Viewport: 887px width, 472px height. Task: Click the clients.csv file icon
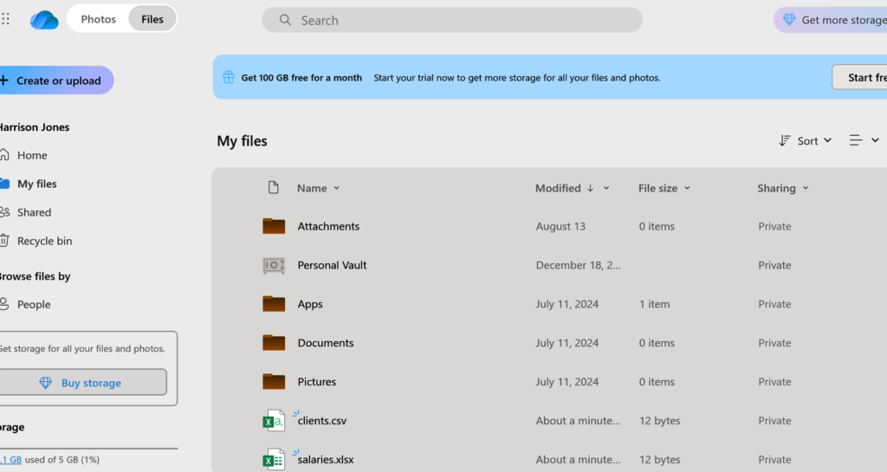(x=274, y=421)
